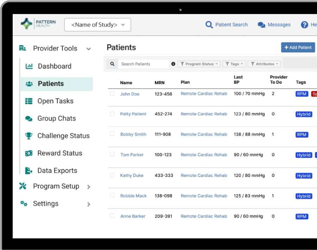
Task: Open Patty Patient's record link
Action: tap(133, 114)
